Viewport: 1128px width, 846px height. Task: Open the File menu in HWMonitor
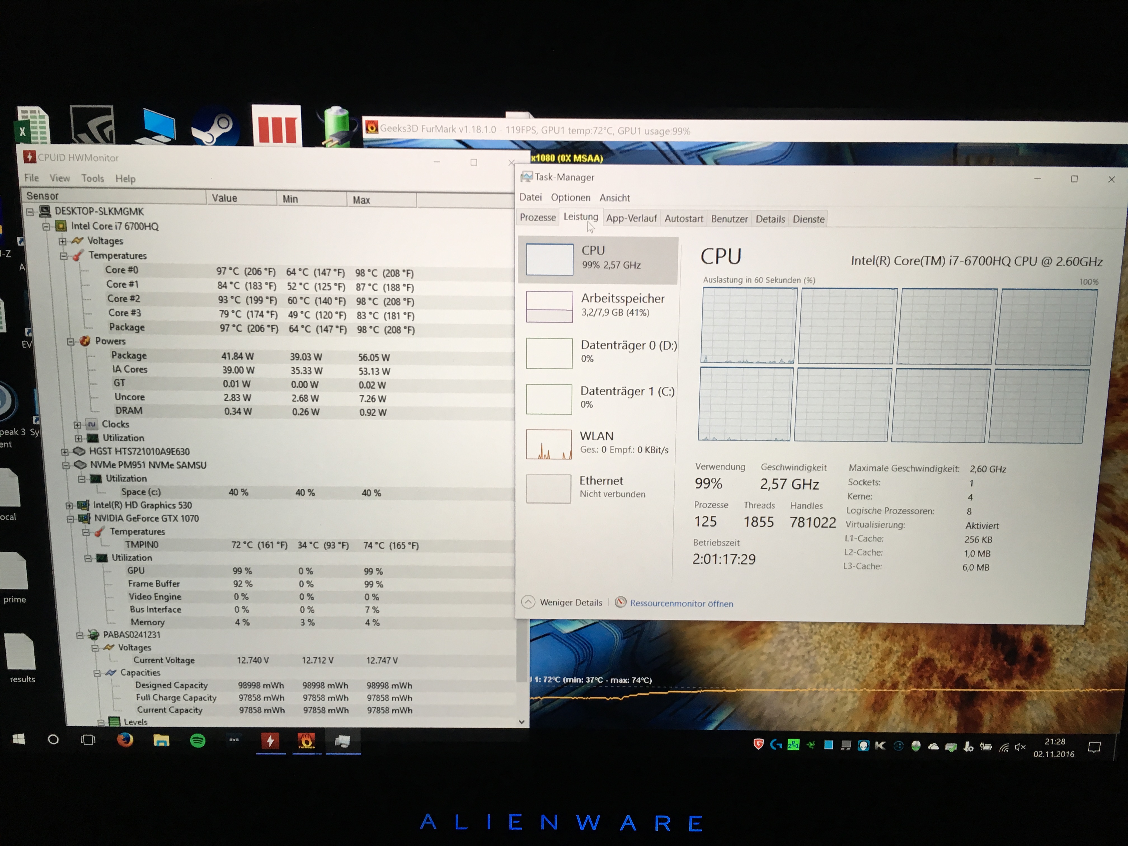[32, 177]
